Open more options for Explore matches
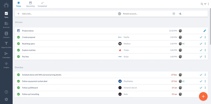The width and height of the screenshot is (211, 104). pyautogui.click(x=205, y=50)
